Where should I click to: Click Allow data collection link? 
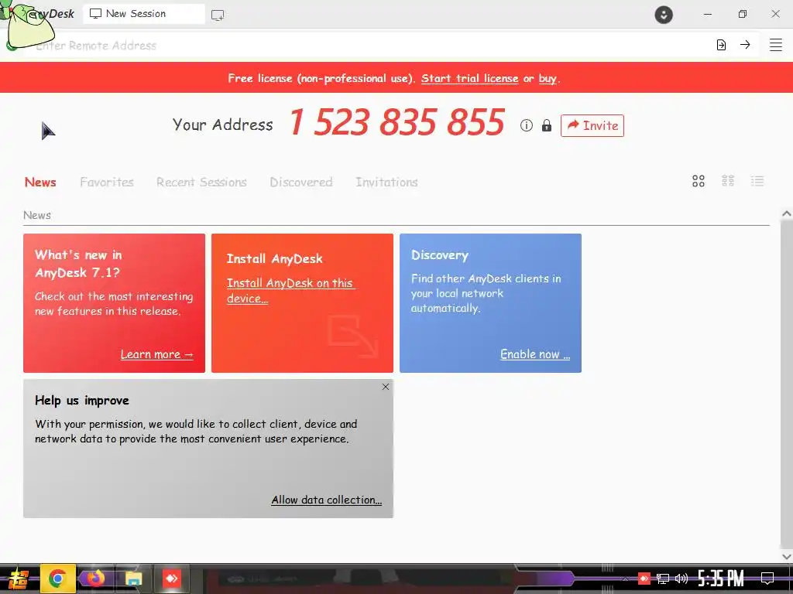tap(326, 500)
